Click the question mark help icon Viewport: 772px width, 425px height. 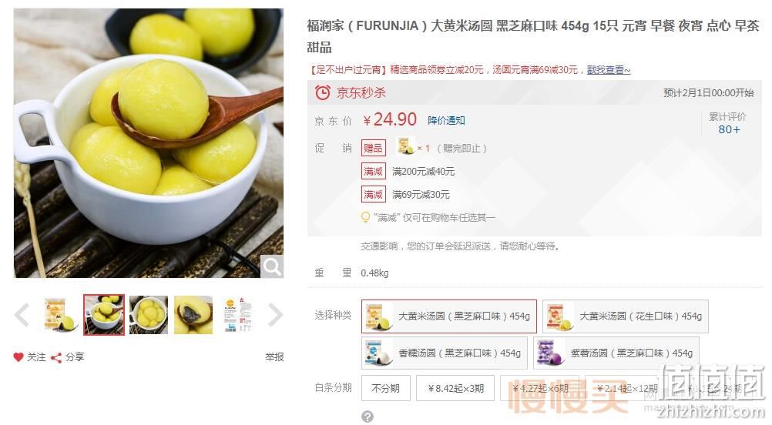click(x=368, y=417)
